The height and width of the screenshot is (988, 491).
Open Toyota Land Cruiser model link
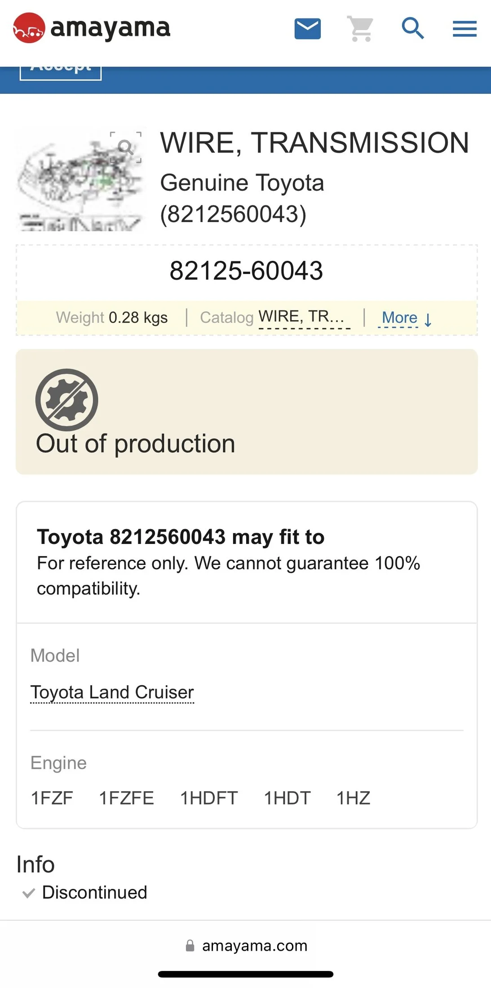[112, 692]
